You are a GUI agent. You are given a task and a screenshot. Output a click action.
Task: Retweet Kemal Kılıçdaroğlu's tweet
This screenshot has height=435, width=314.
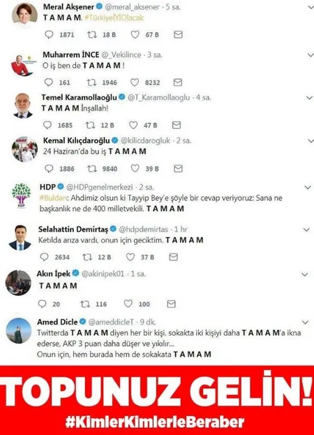(x=92, y=169)
